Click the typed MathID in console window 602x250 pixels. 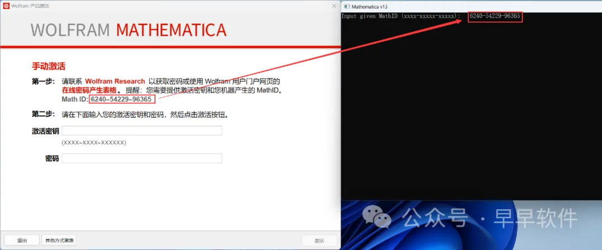click(x=495, y=17)
